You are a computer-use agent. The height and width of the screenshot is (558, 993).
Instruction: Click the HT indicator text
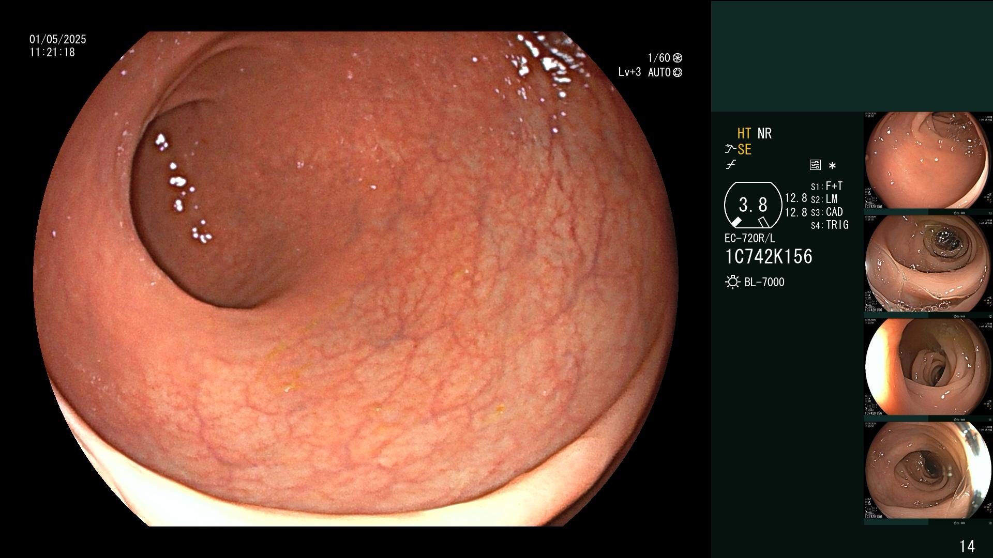point(744,133)
